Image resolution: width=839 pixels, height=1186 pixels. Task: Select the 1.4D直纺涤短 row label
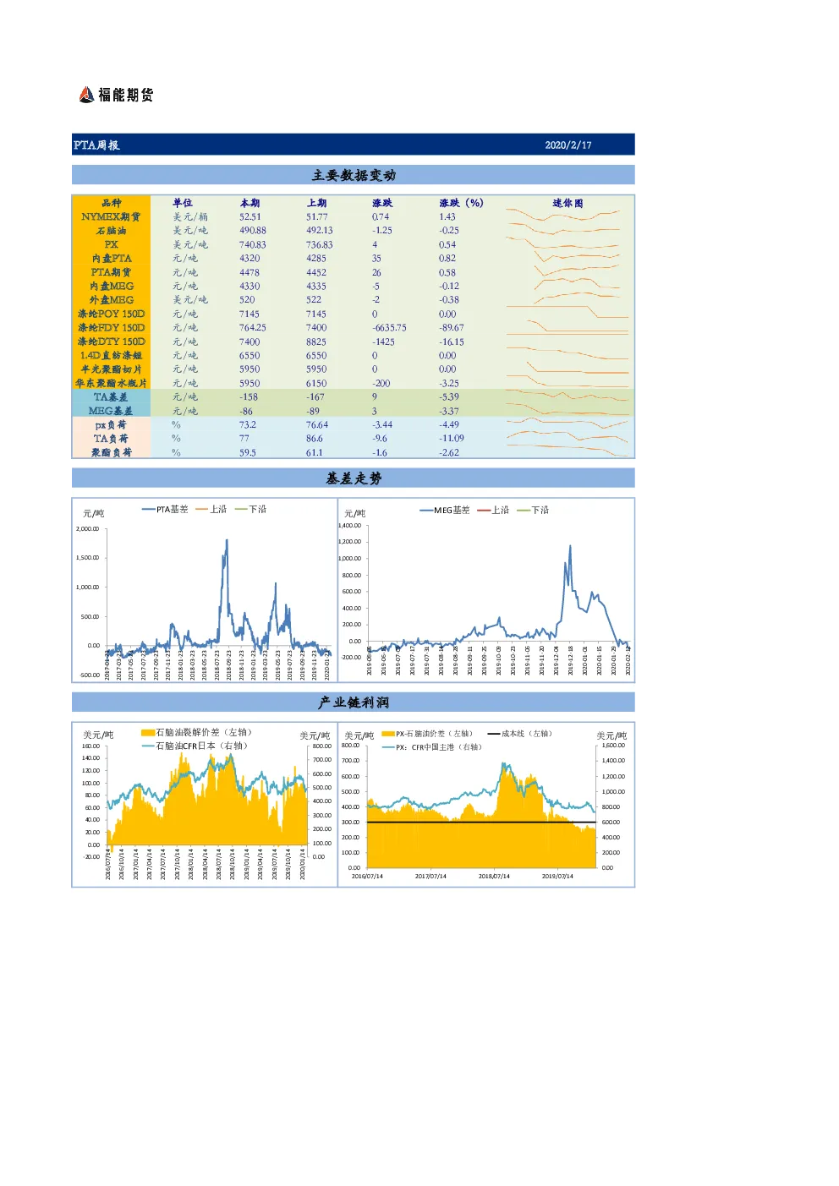[x=112, y=355]
